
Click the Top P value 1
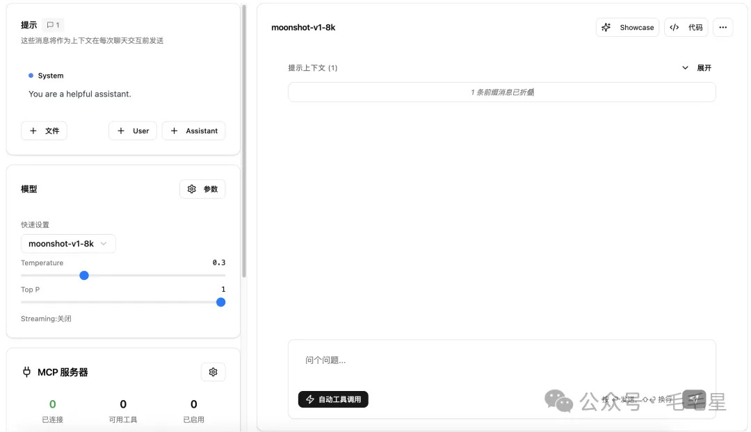click(223, 290)
